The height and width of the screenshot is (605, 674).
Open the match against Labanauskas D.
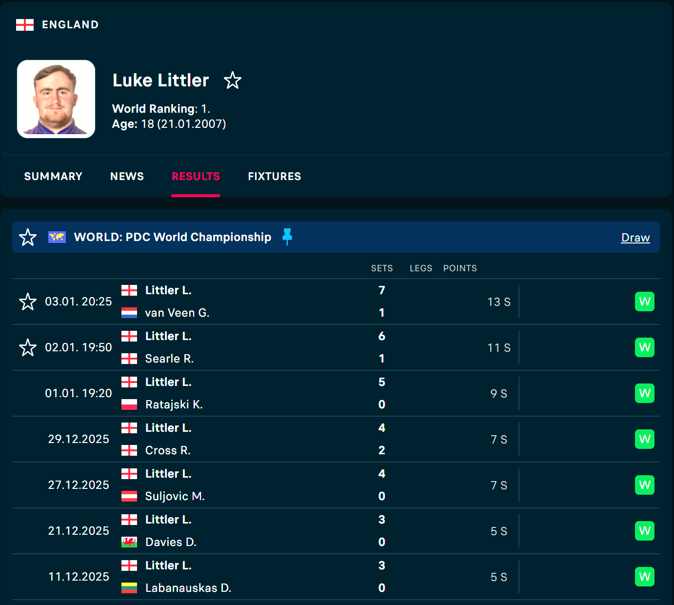pyautogui.click(x=336, y=577)
